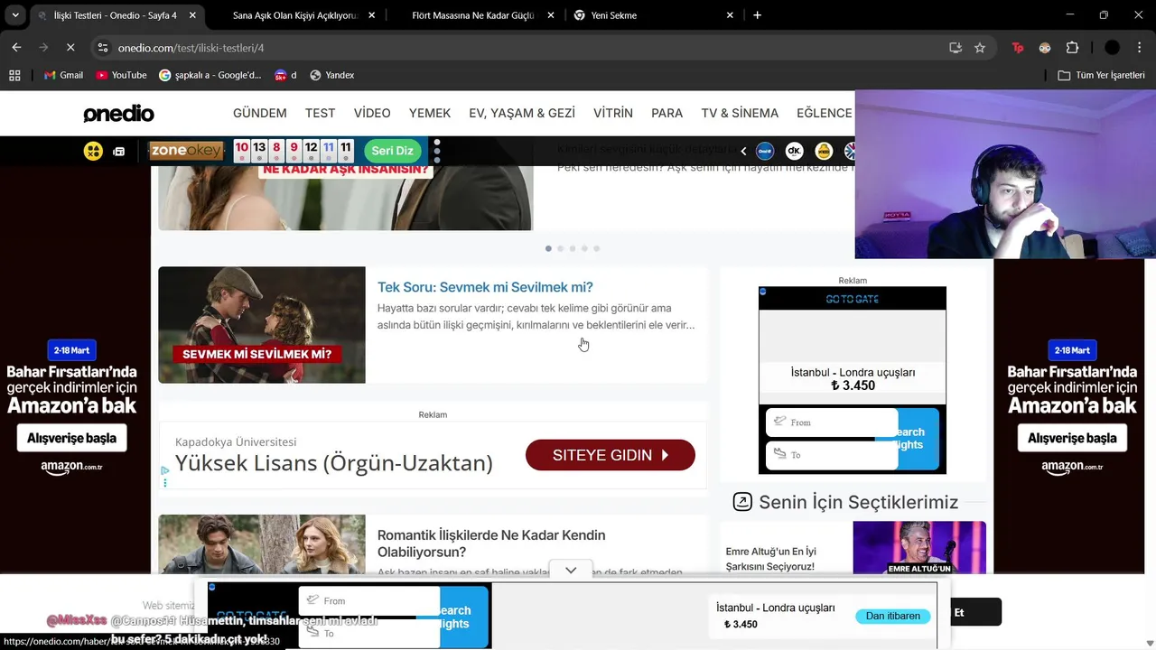
Task: Close the Yeni Sekme tab
Action: click(x=731, y=15)
